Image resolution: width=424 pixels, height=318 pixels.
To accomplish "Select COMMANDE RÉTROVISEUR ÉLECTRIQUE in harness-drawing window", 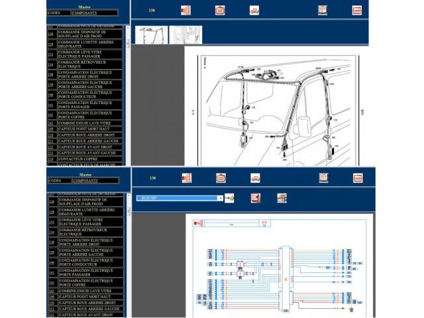I will pos(90,64).
